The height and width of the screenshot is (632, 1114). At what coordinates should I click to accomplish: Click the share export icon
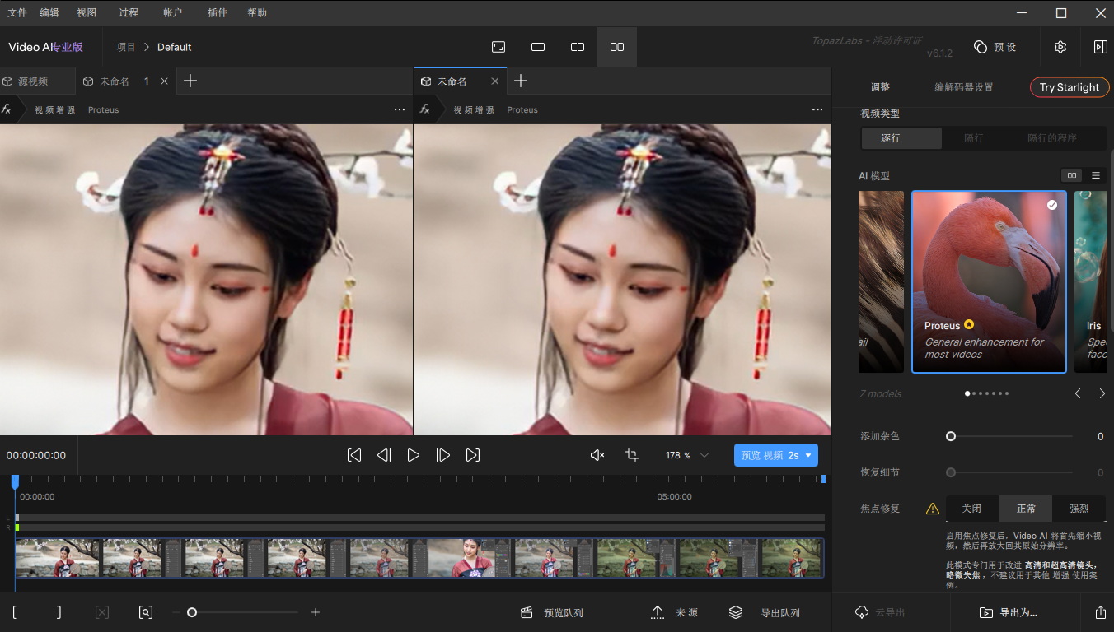coord(1101,612)
